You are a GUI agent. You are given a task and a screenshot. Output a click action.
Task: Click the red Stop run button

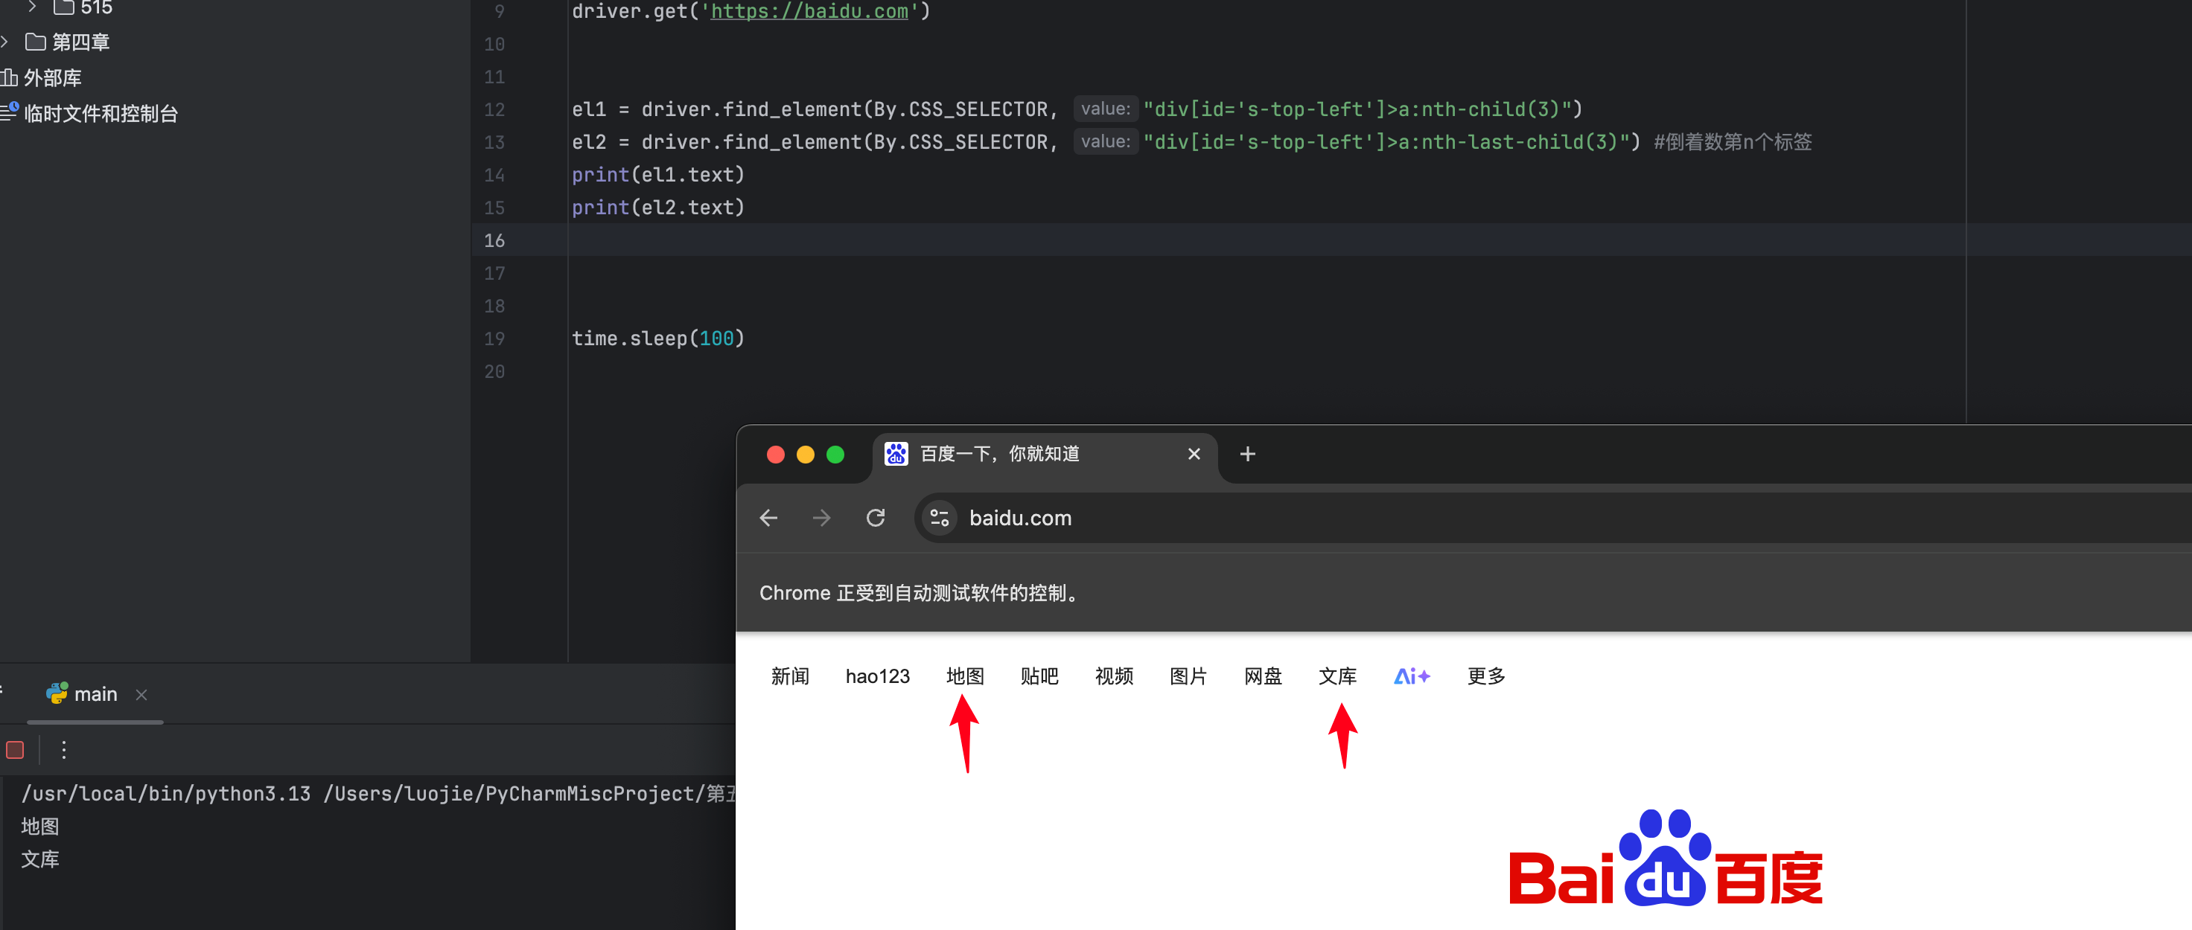[16, 750]
